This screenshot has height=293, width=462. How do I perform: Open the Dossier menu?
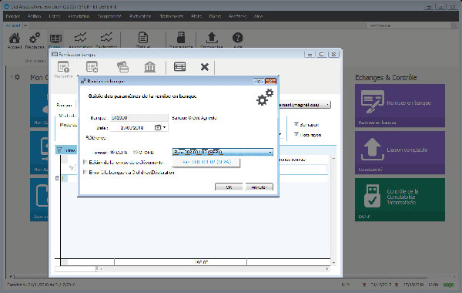tap(13, 16)
